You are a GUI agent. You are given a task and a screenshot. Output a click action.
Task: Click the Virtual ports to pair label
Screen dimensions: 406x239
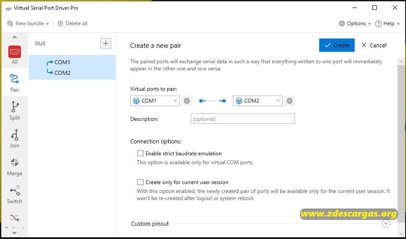pyautogui.click(x=154, y=89)
